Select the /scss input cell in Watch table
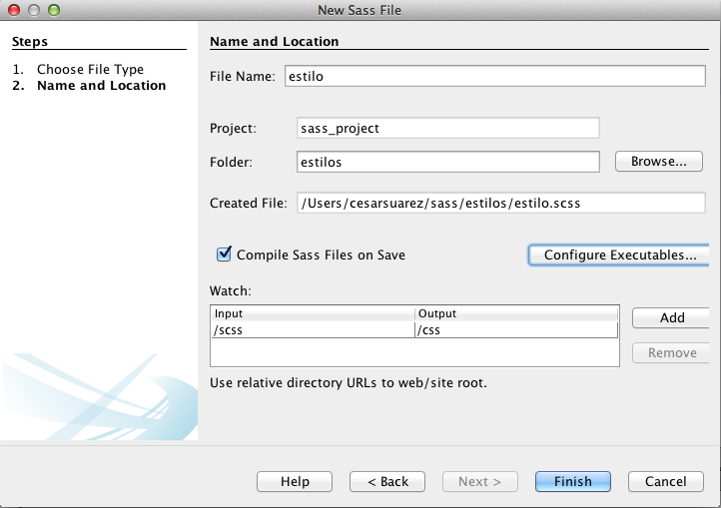Image resolution: width=721 pixels, height=508 pixels. pyautogui.click(x=314, y=329)
